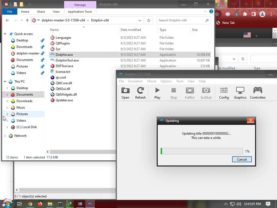Open the address bar history dropdown
This screenshot has width=277, height=208.
pos(140,20)
